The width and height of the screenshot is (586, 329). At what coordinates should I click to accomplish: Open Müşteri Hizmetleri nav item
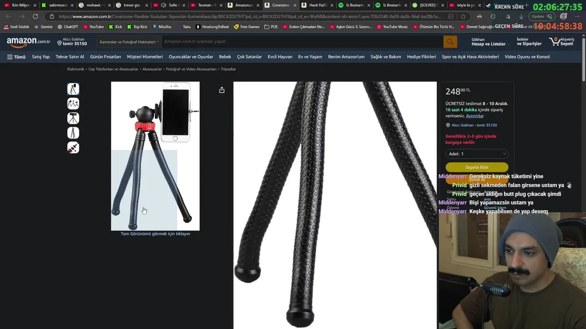145,57
